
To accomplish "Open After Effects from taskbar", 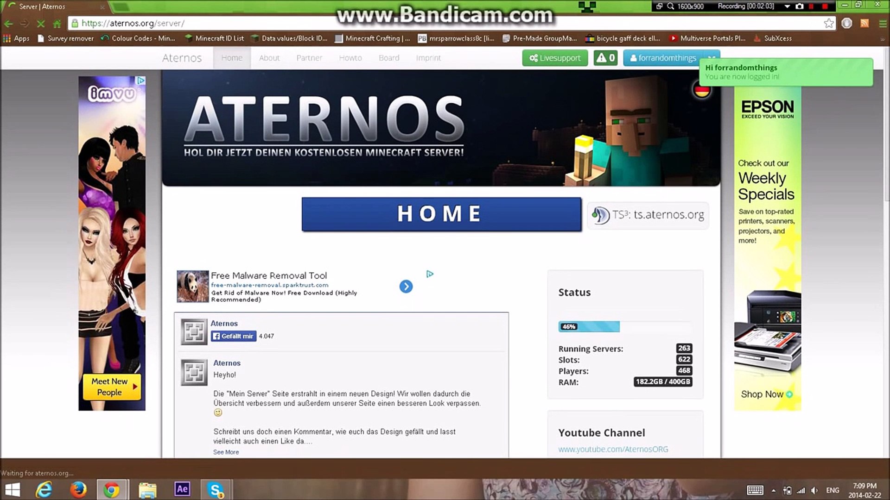I will click(182, 489).
